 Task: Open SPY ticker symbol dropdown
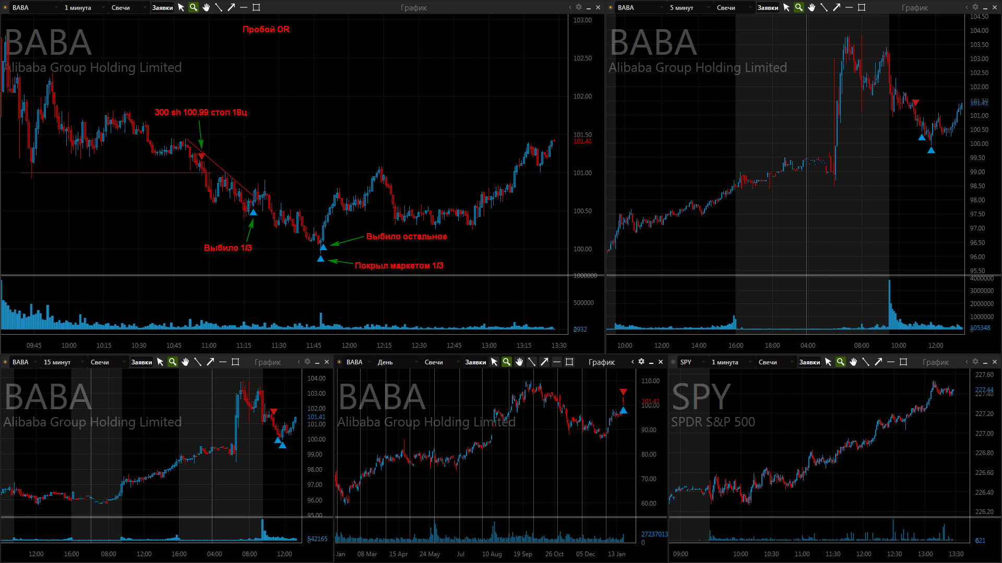click(693, 362)
